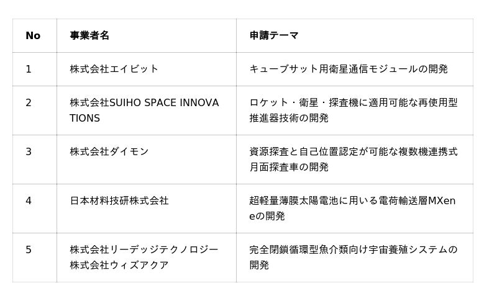Image resolution: width=497 pixels, height=301 pixels.
Task: Select row number 4 cell
Action: point(29,201)
